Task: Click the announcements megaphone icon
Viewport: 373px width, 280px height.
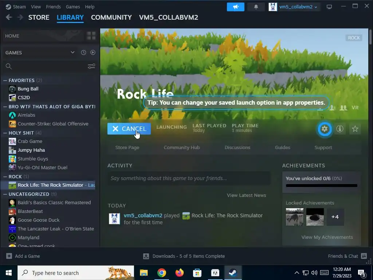Action: coord(236,7)
